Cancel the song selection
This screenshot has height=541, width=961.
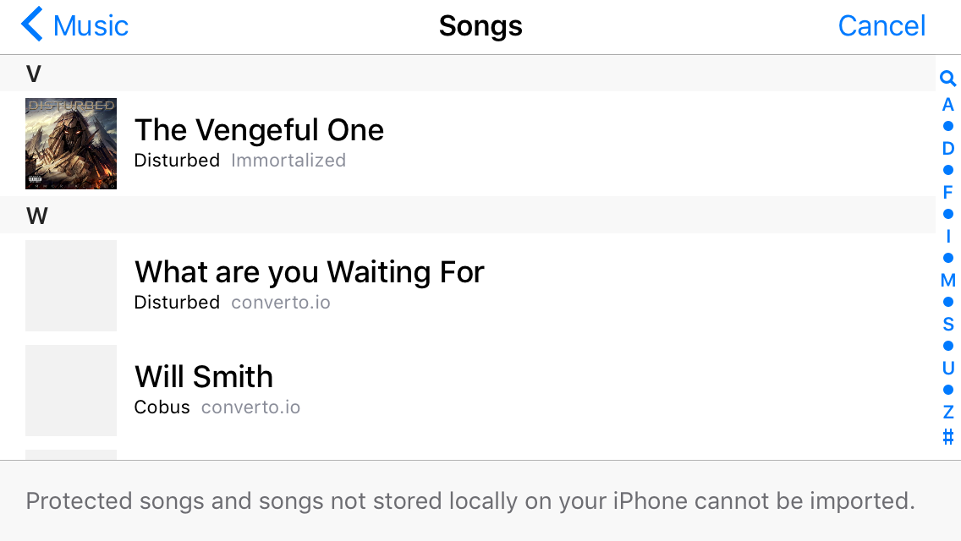(x=881, y=25)
